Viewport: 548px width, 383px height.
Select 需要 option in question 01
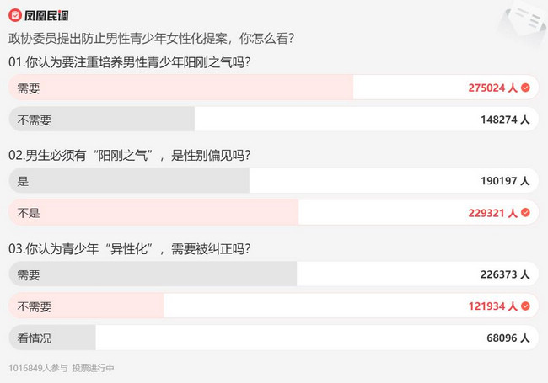273,88
